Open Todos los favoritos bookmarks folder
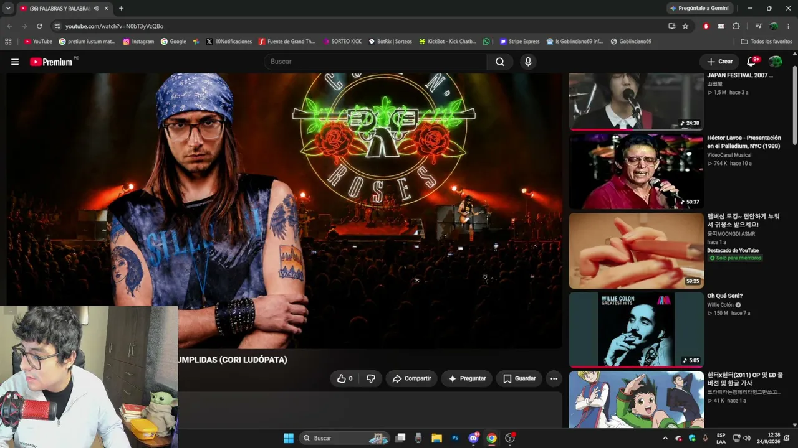 tap(766, 42)
